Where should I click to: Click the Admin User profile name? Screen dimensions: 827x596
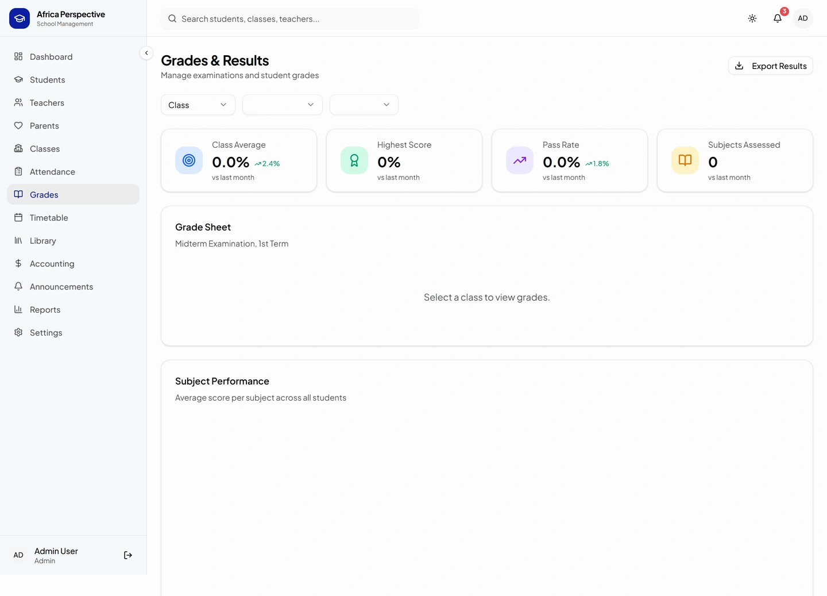click(x=56, y=551)
